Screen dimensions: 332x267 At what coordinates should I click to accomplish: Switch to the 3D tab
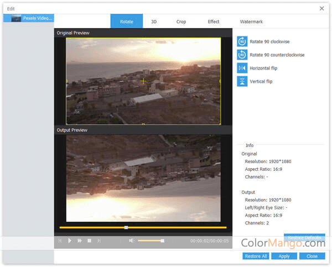(x=154, y=22)
